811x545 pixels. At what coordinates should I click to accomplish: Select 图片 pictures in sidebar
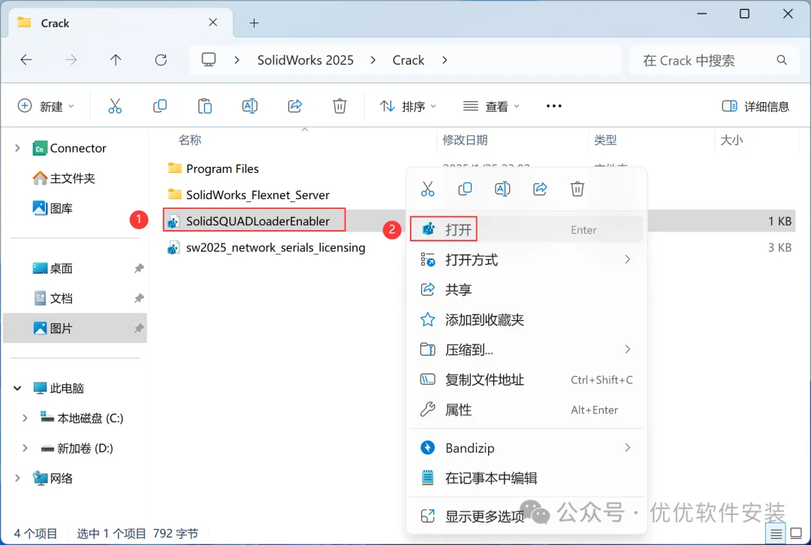click(x=74, y=329)
